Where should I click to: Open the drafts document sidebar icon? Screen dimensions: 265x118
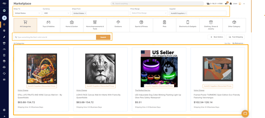click(x=4, y=55)
